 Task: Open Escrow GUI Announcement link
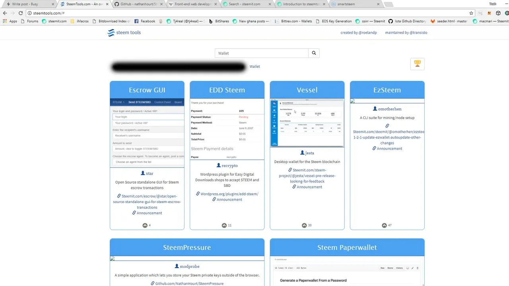(150, 213)
